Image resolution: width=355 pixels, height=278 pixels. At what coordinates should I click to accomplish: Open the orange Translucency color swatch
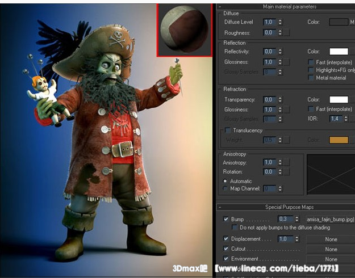click(339, 140)
